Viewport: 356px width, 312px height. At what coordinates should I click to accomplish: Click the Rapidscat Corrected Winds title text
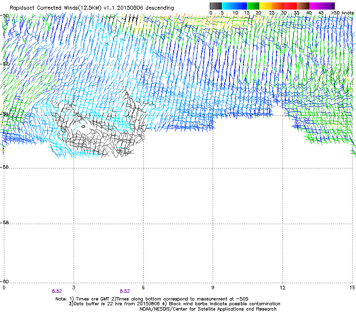tap(92, 8)
